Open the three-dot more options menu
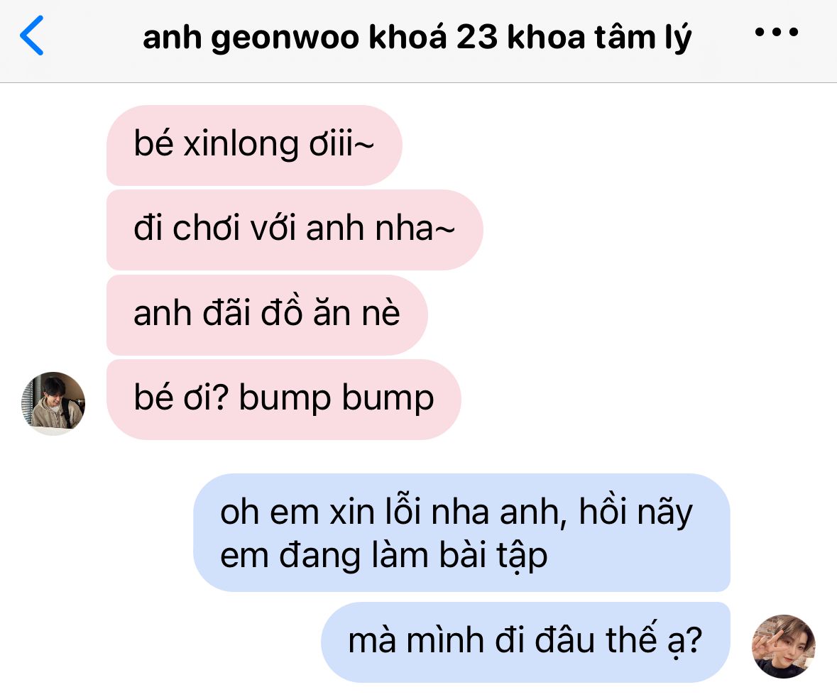This screenshot has width=837, height=697. pyautogui.click(x=776, y=32)
